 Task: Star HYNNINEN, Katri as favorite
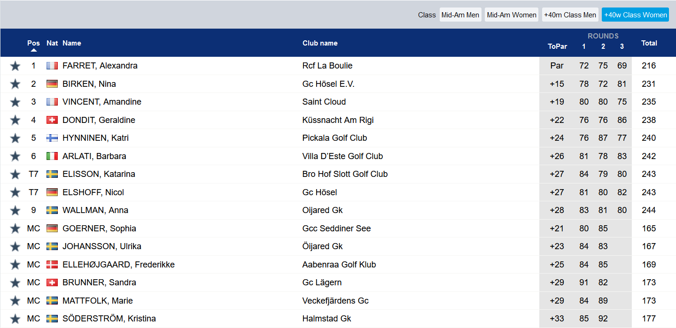[15, 138]
